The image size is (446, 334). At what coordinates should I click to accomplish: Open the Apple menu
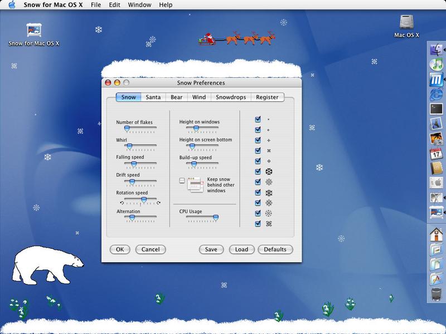[12, 5]
